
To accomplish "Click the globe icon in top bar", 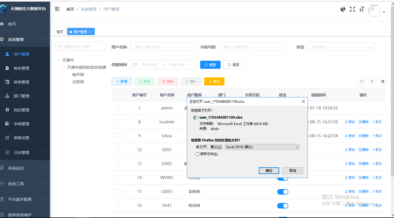I will click(343, 9).
